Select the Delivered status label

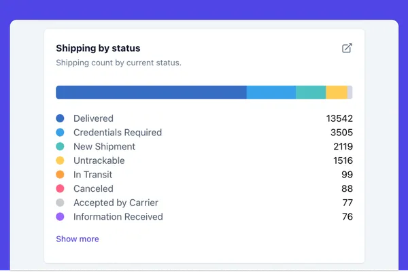click(93, 118)
